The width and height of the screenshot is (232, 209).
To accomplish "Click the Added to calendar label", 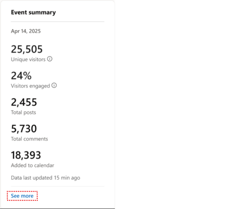I will tap(32, 165).
